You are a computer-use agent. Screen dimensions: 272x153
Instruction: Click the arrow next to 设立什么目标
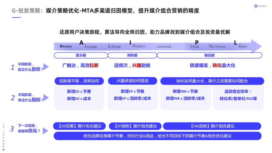(46, 67)
